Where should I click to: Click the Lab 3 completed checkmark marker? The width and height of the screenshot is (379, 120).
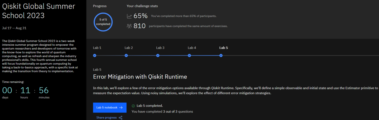[x=158, y=55]
